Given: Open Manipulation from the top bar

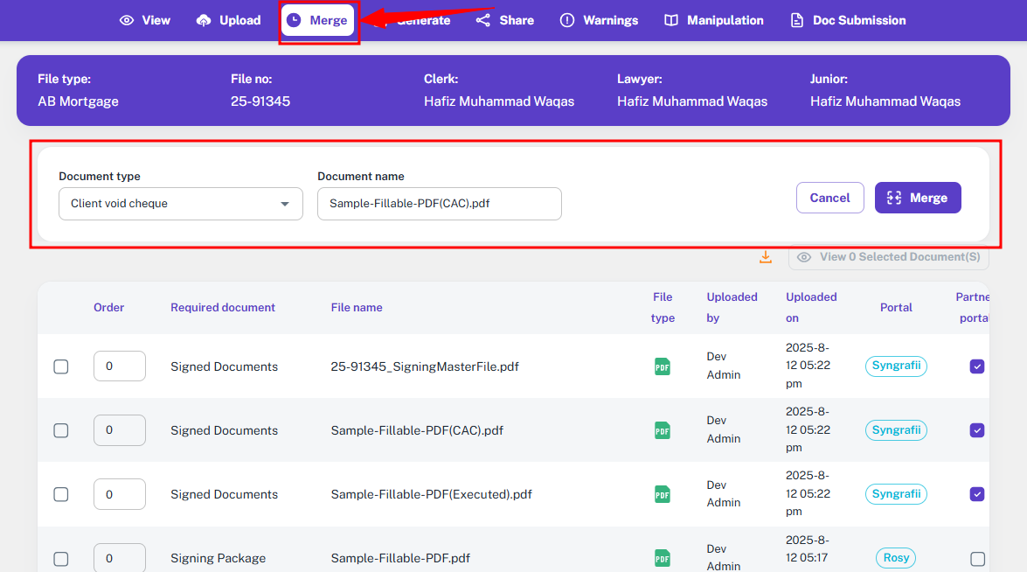Looking at the screenshot, I should (x=713, y=20).
